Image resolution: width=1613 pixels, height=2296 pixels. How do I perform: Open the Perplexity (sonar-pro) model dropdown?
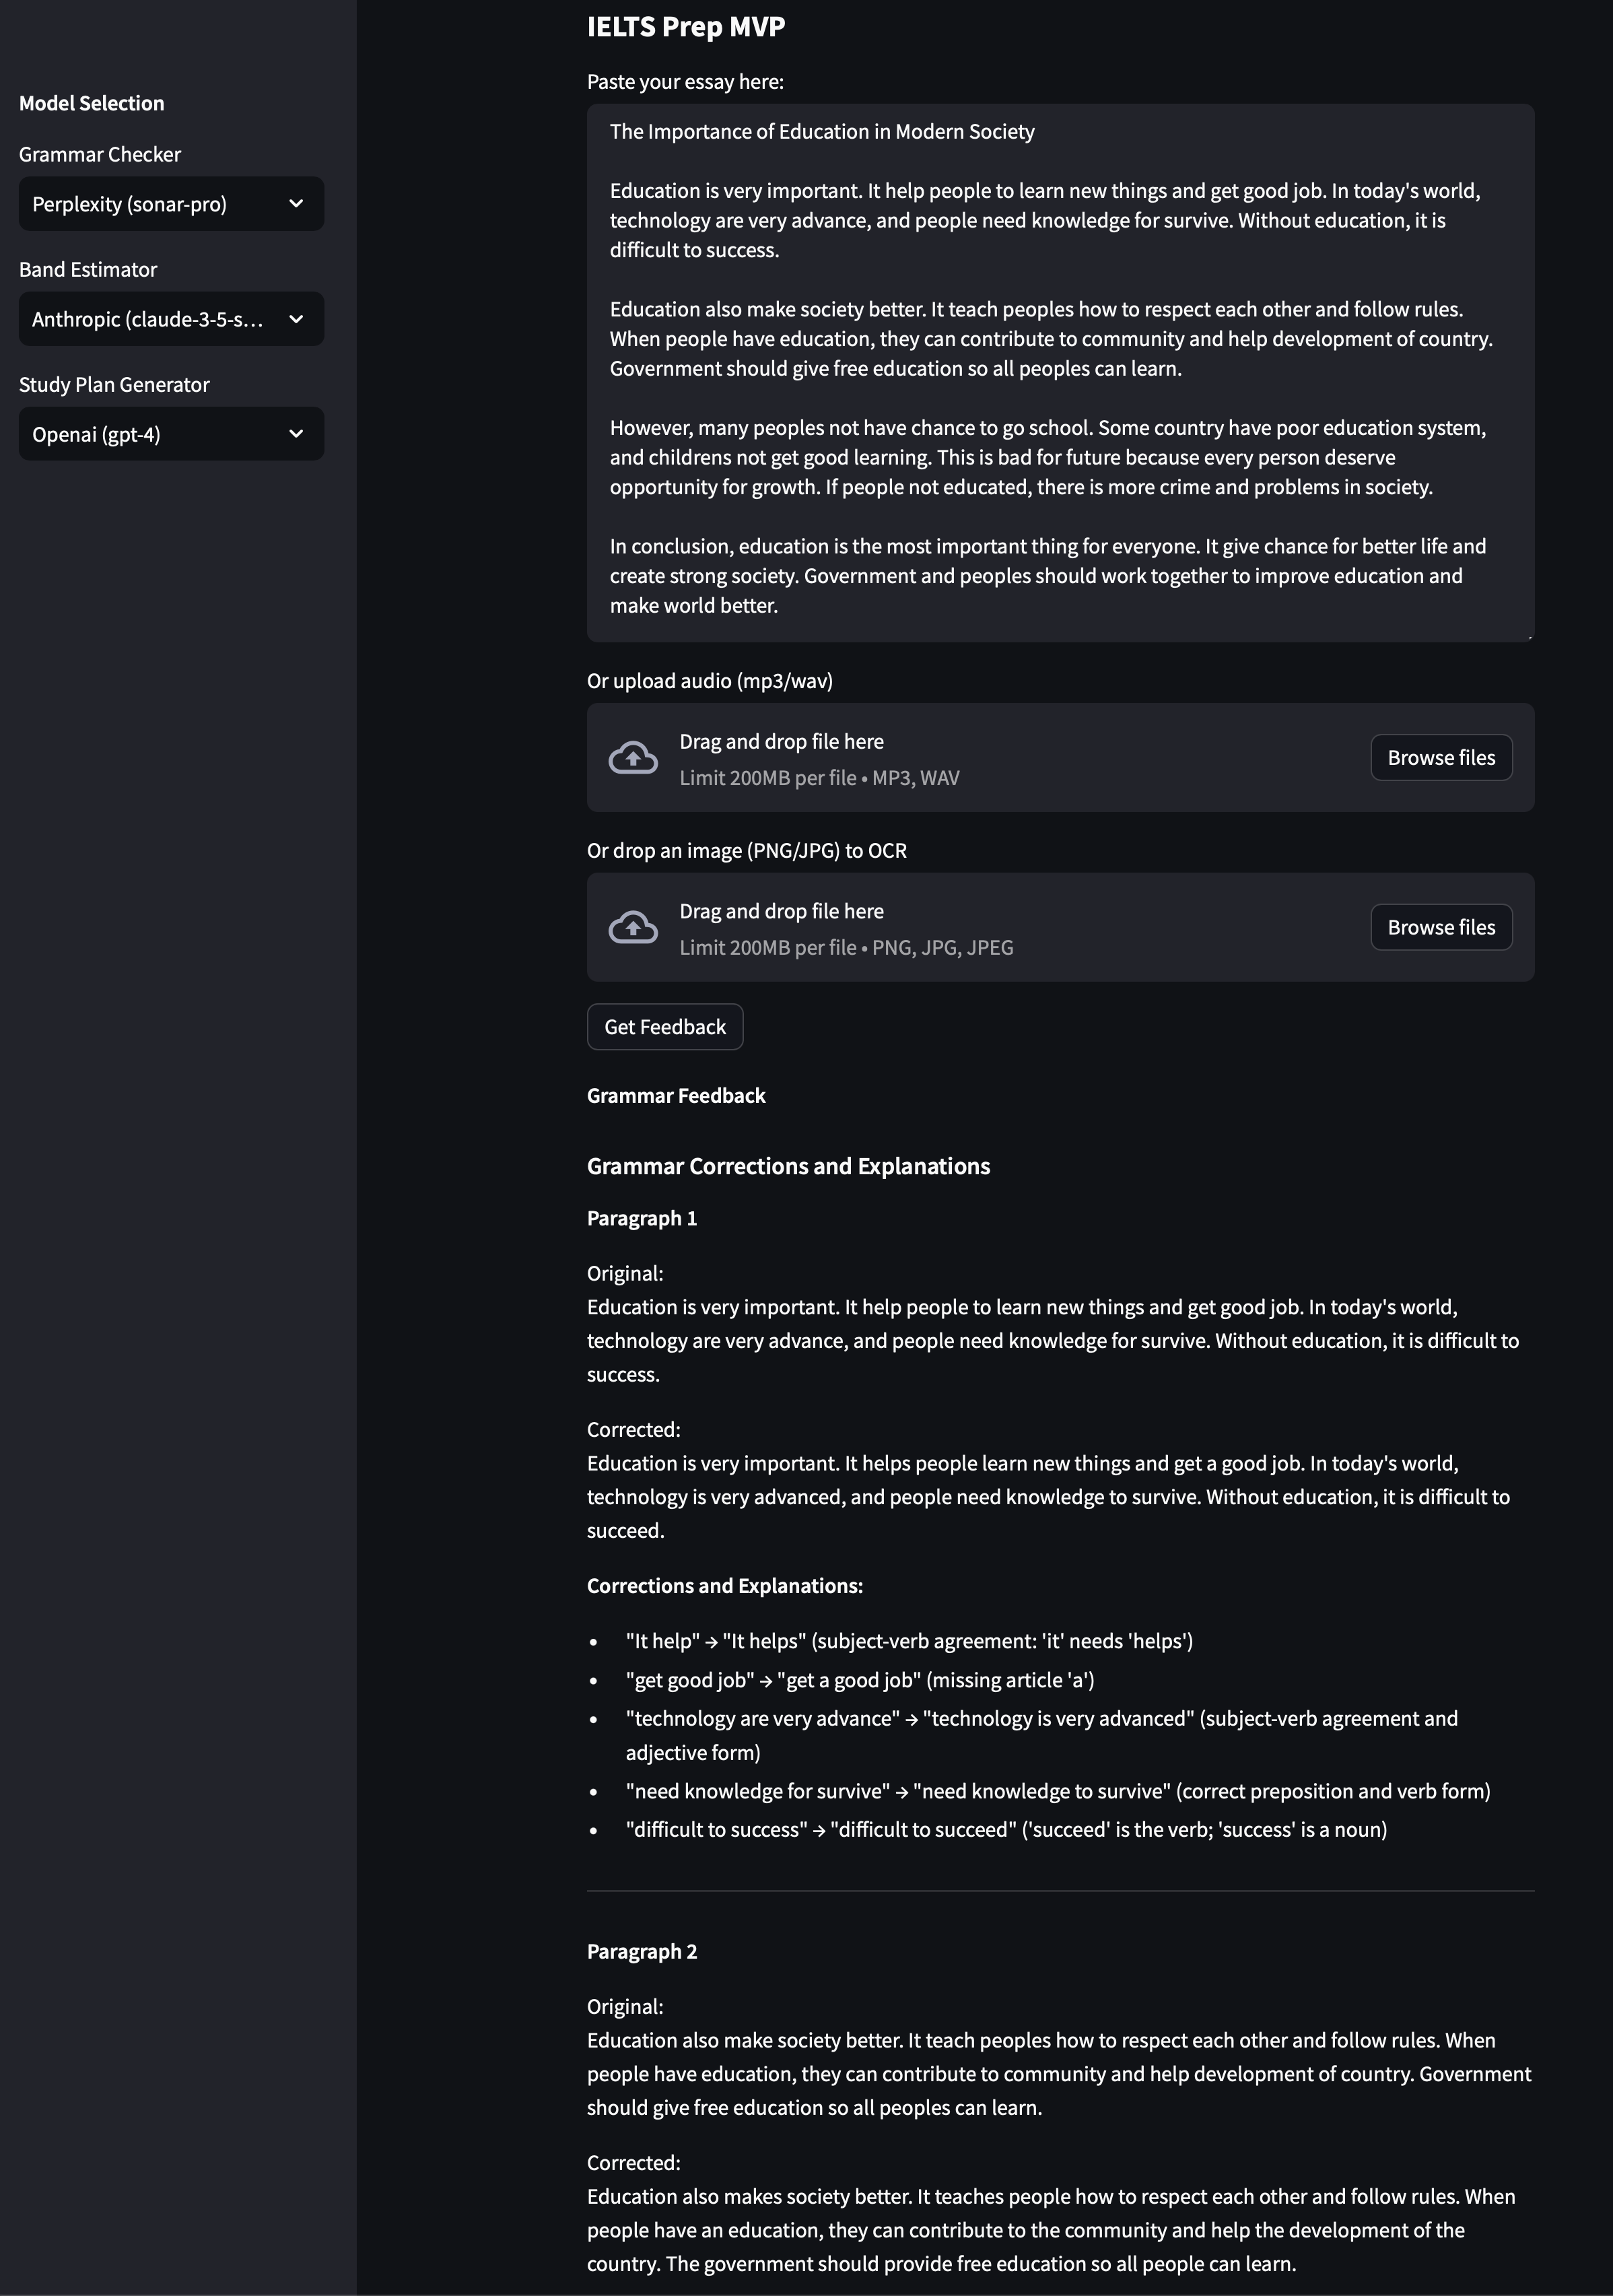click(150, 204)
